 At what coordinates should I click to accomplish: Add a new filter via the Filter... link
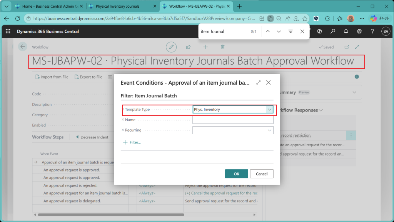click(x=132, y=142)
